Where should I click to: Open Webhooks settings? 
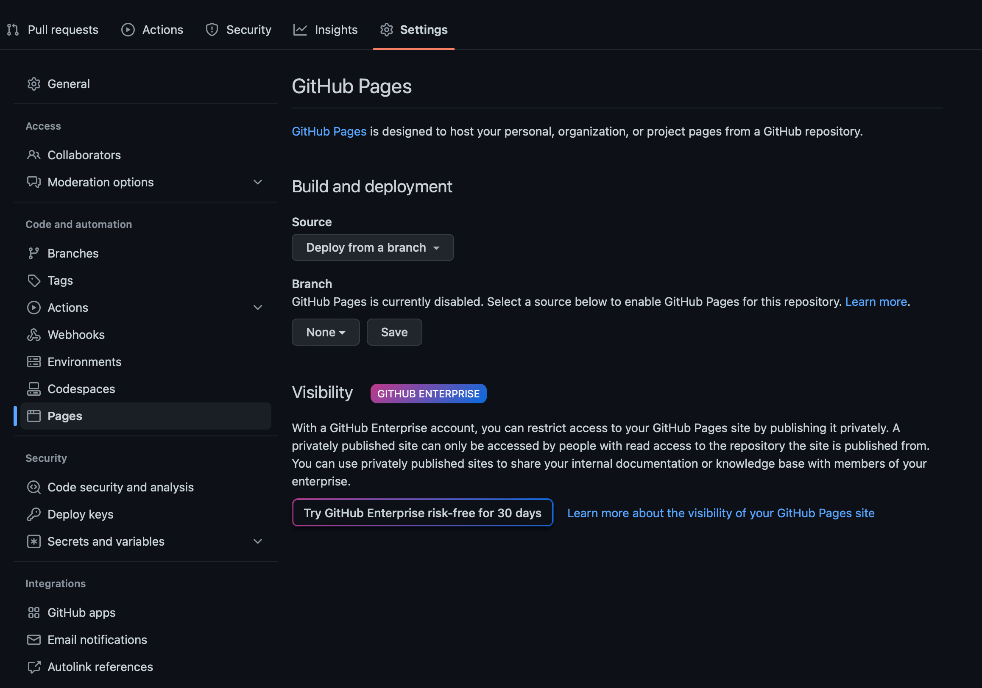tap(145, 335)
